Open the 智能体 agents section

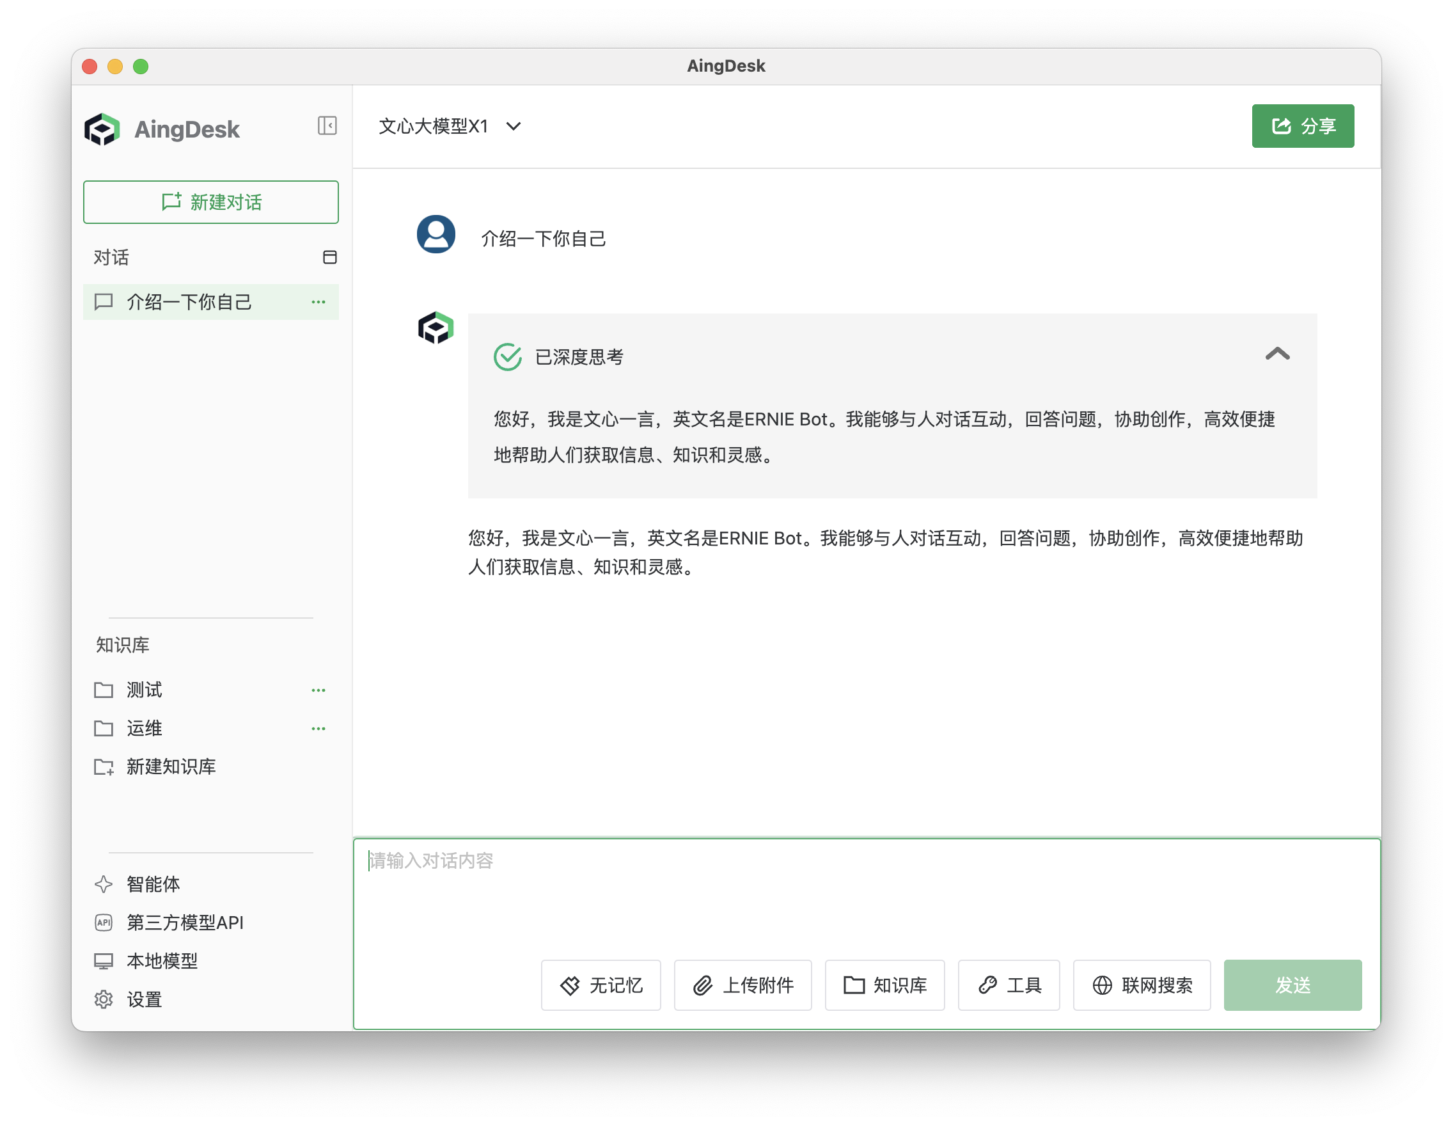pyautogui.click(x=152, y=884)
